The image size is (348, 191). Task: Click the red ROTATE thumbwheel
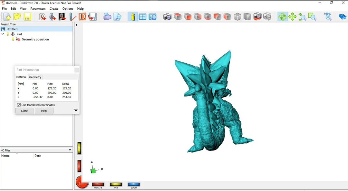tap(98, 184)
